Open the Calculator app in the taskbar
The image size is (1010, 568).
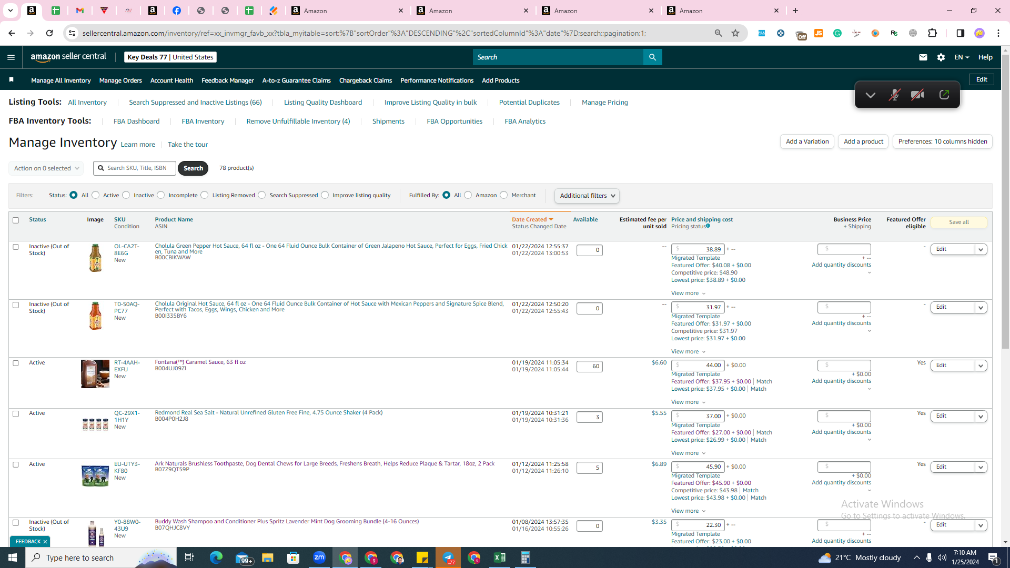[x=526, y=557]
